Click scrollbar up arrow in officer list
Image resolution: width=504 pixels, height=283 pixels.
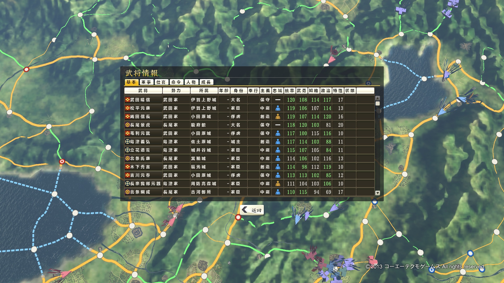[378, 98]
